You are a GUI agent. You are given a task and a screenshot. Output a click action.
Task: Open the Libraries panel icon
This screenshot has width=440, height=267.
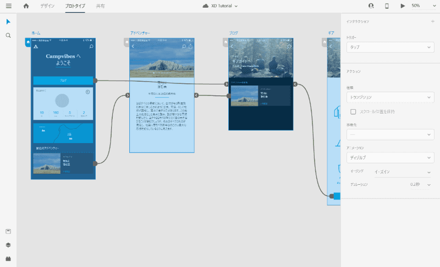point(8,231)
